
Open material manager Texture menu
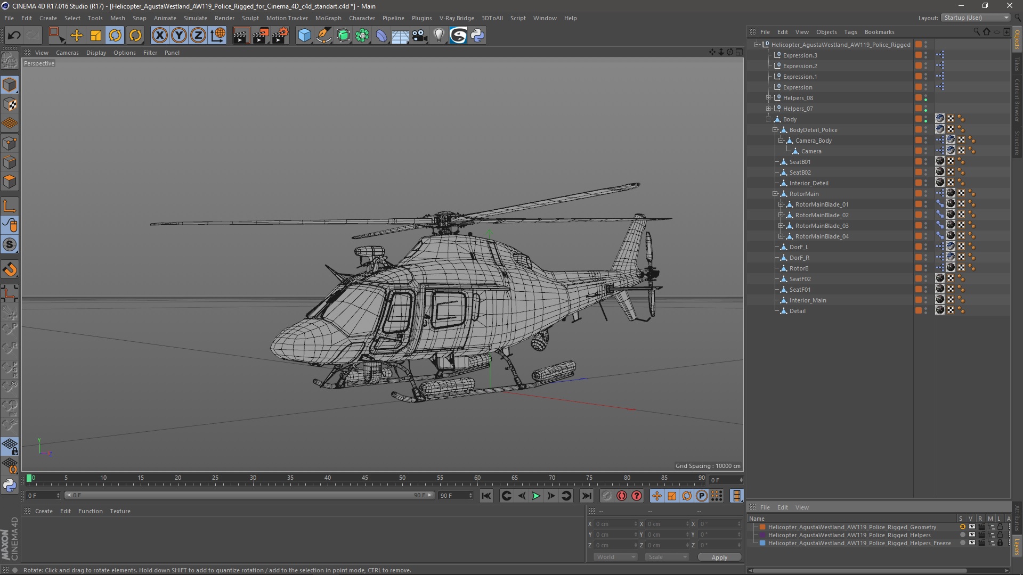click(x=120, y=511)
